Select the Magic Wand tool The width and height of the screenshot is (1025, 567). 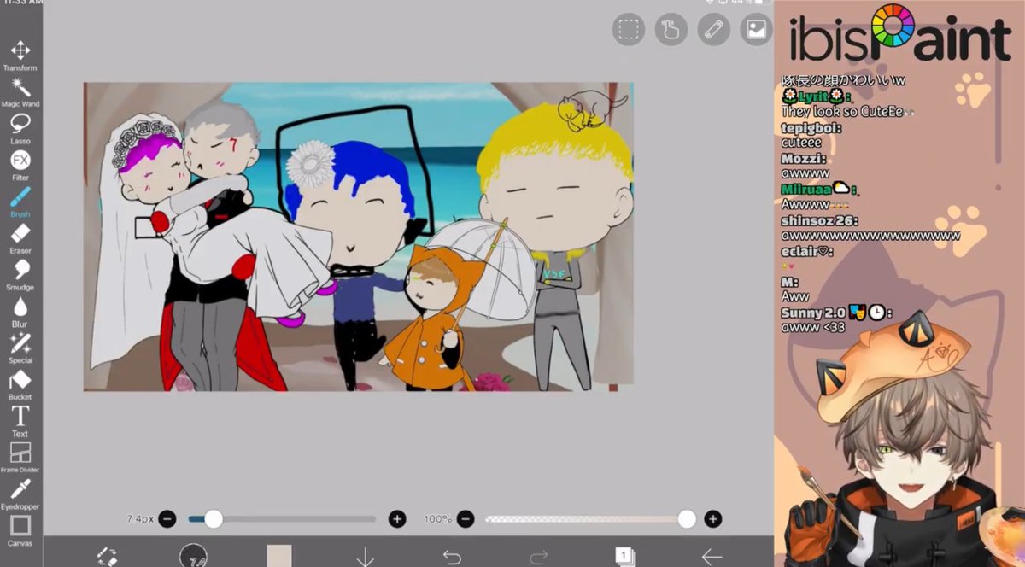20,92
